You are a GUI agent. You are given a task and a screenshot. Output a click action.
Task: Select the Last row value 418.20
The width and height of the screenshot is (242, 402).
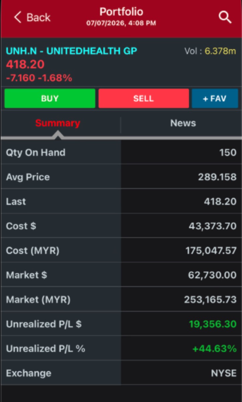click(220, 201)
